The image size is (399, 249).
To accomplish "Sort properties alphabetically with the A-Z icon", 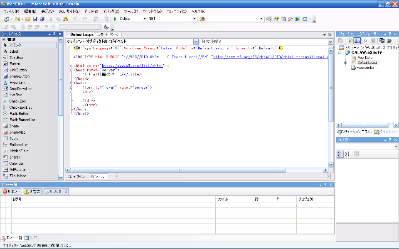I will tap(347, 154).
